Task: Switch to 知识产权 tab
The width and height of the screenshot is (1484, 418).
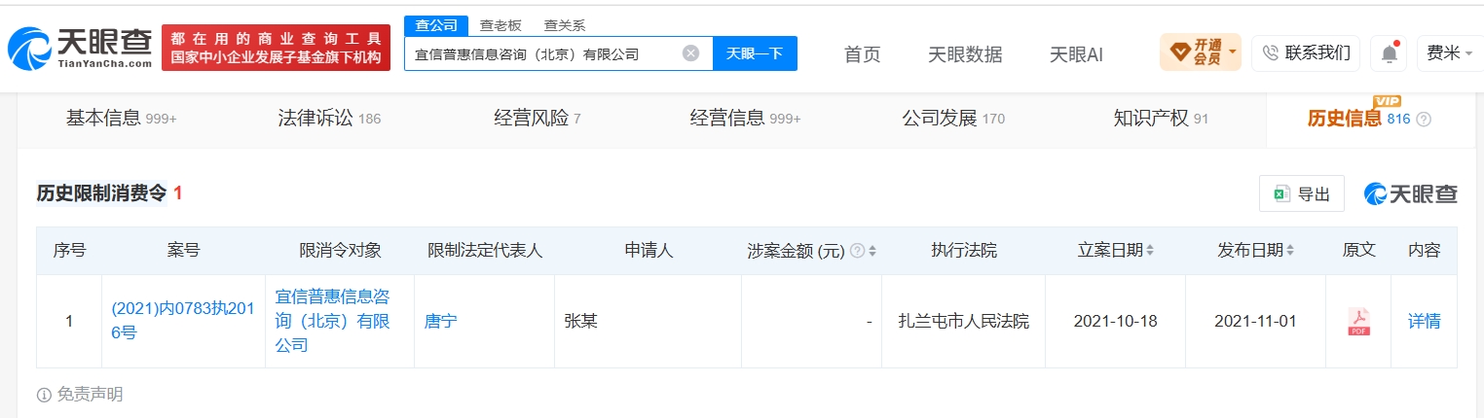Action: coord(1161,119)
